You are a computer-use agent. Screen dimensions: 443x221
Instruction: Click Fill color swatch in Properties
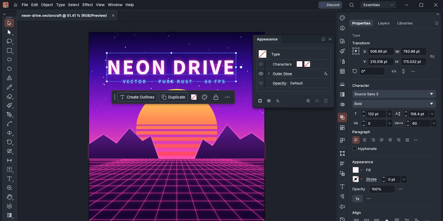pos(356,170)
